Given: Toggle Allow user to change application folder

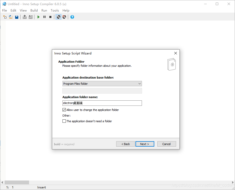Looking at the screenshot, I should pos(64,110).
